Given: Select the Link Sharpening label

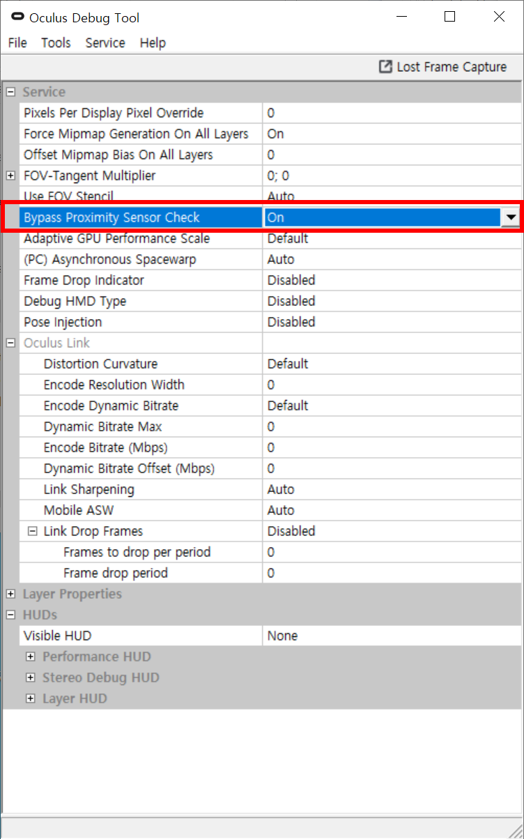Looking at the screenshot, I should coord(88,489).
